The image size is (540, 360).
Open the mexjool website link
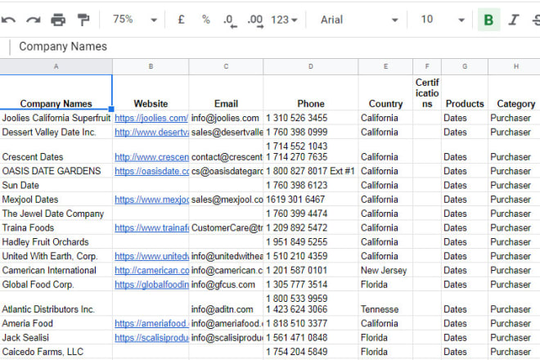pos(151,199)
